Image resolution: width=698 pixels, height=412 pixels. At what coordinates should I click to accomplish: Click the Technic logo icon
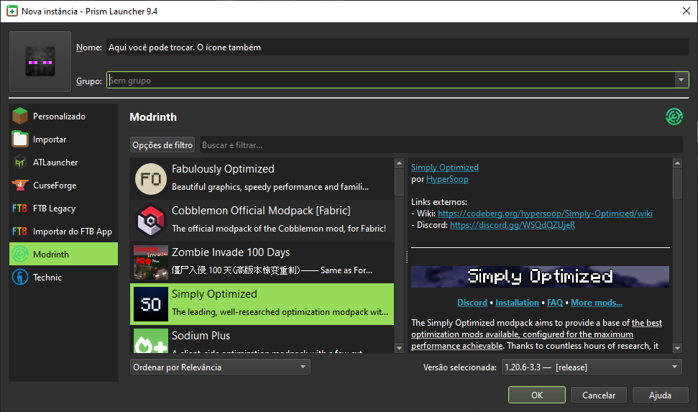(20, 278)
